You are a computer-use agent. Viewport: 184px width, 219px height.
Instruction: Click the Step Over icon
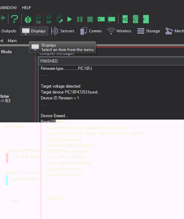click(111, 19)
